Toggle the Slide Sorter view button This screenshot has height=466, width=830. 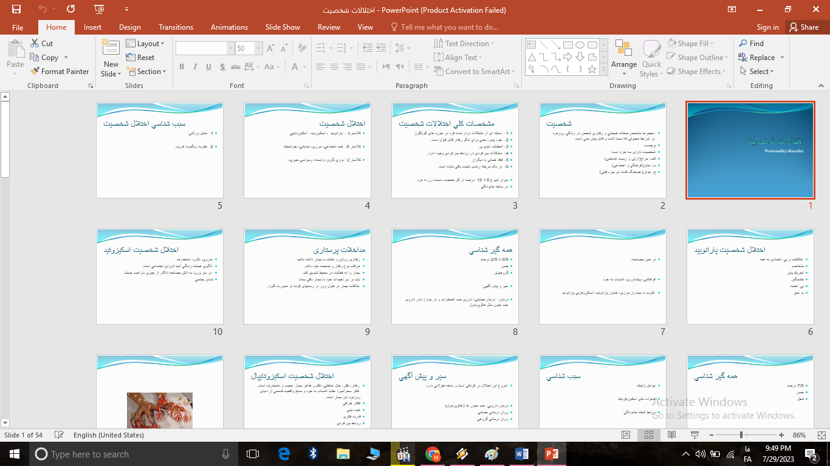pyautogui.click(x=648, y=435)
